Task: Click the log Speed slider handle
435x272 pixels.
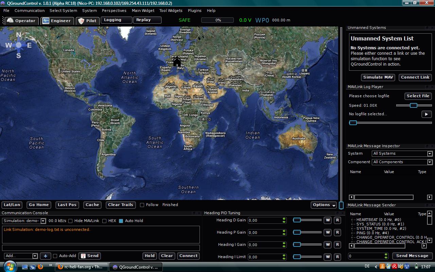Action: [x=414, y=105]
